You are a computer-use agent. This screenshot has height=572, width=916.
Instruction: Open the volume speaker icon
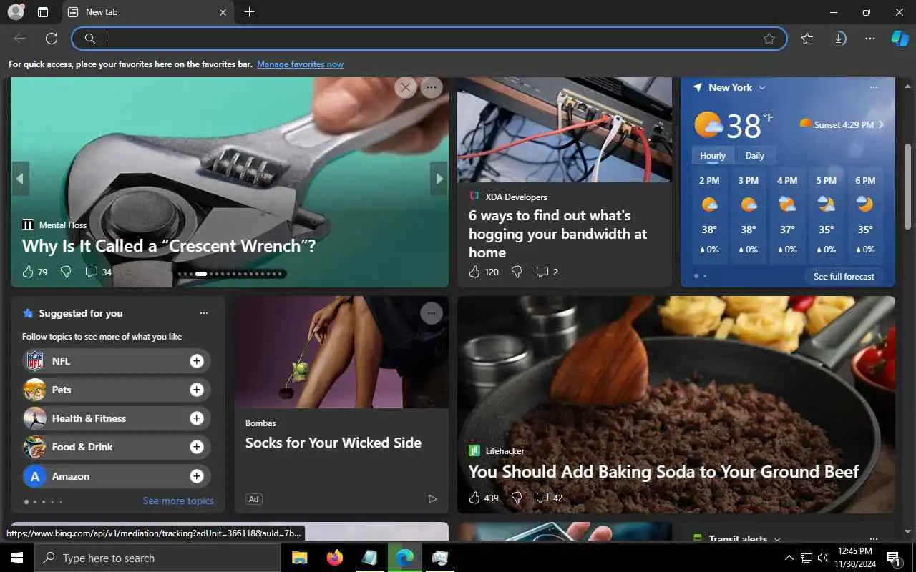coord(823,558)
